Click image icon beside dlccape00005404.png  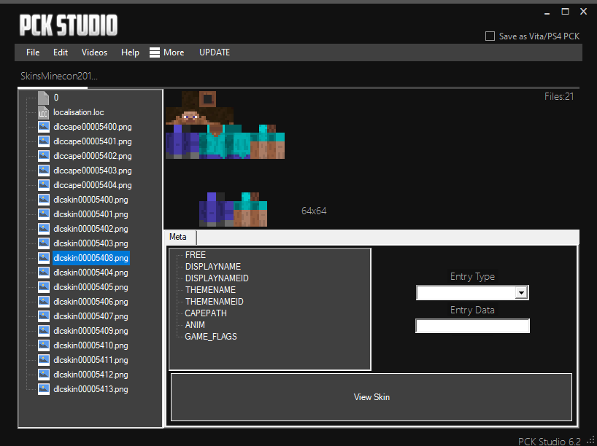click(44, 185)
